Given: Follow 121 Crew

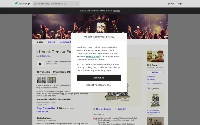Looking at the screenshot, I should (x=155, y=72).
